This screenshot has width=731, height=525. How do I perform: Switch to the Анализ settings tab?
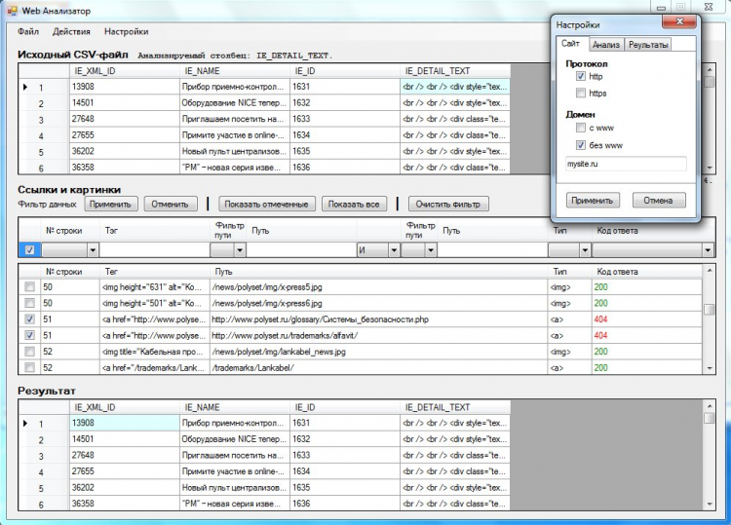tap(605, 45)
